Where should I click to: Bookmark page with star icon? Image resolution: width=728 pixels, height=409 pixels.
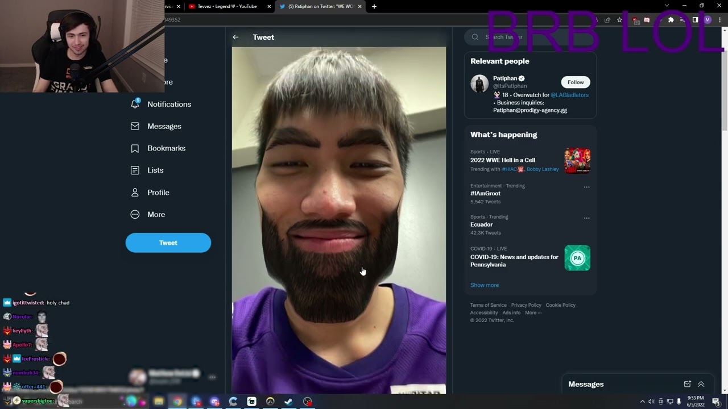pyautogui.click(x=619, y=20)
